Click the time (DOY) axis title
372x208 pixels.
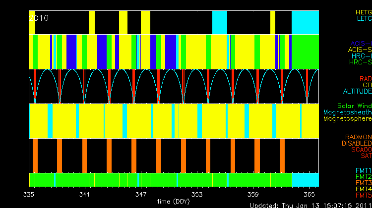174,202
